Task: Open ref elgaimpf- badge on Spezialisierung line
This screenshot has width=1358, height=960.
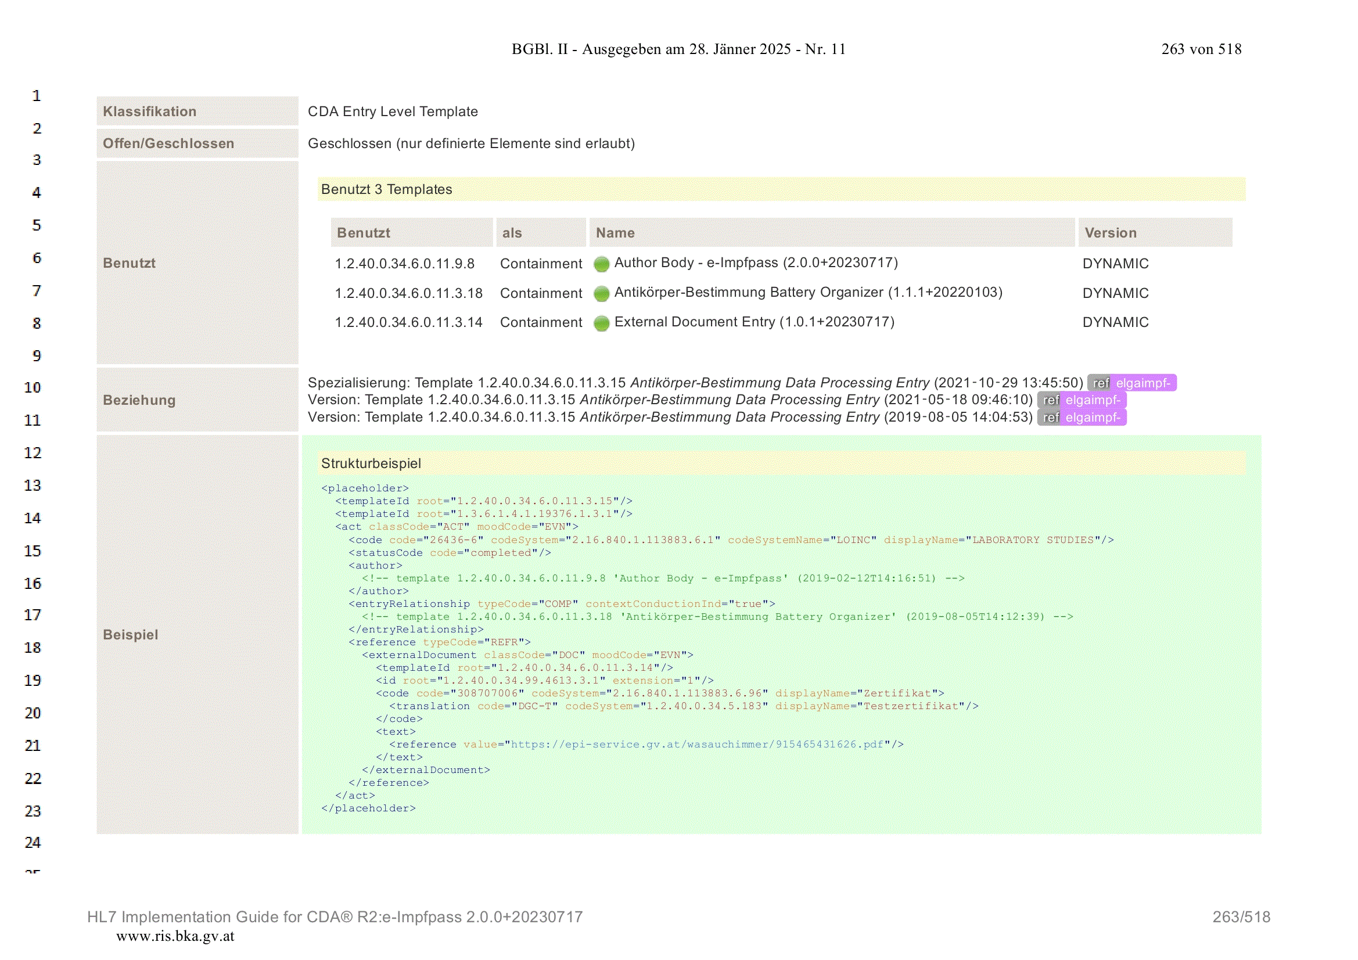Action: coord(1131,383)
